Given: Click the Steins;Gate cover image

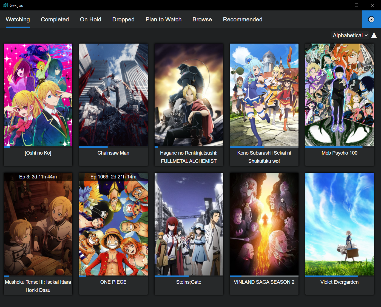Looking at the screenshot, I should click(189, 224).
